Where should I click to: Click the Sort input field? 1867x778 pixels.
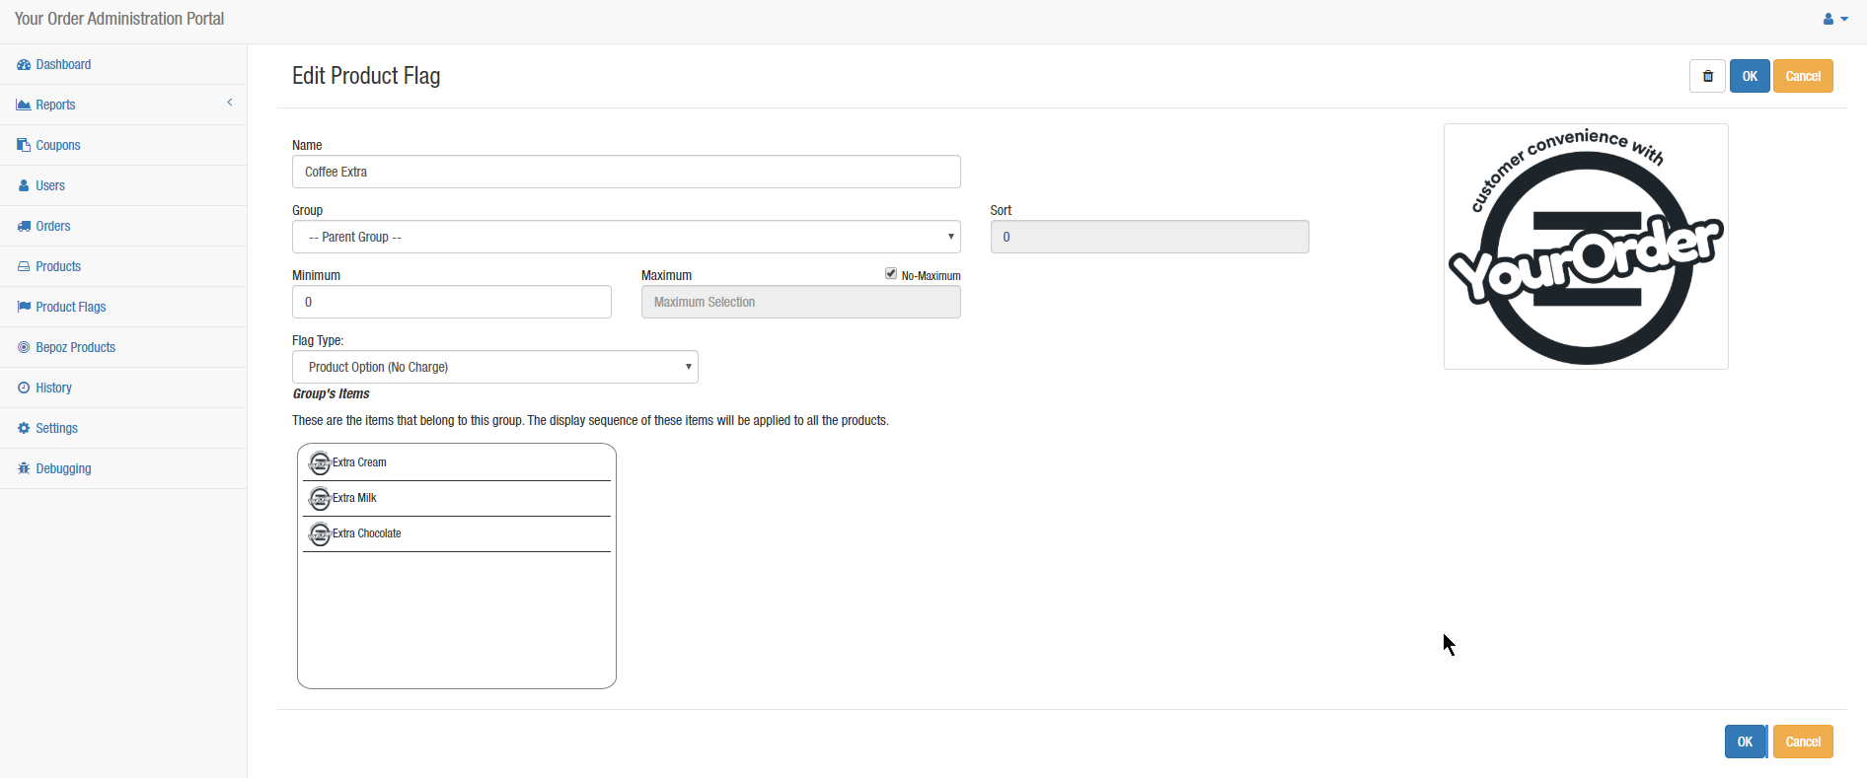1150,237
